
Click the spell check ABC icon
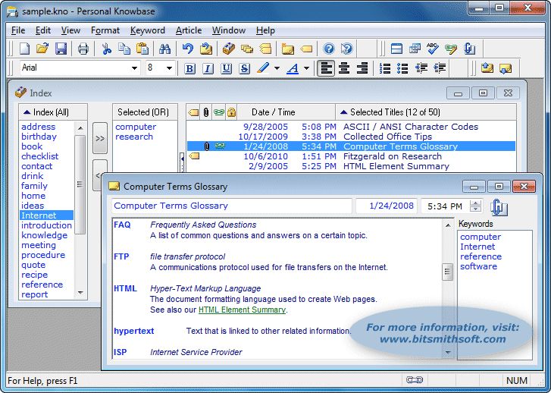click(x=433, y=49)
